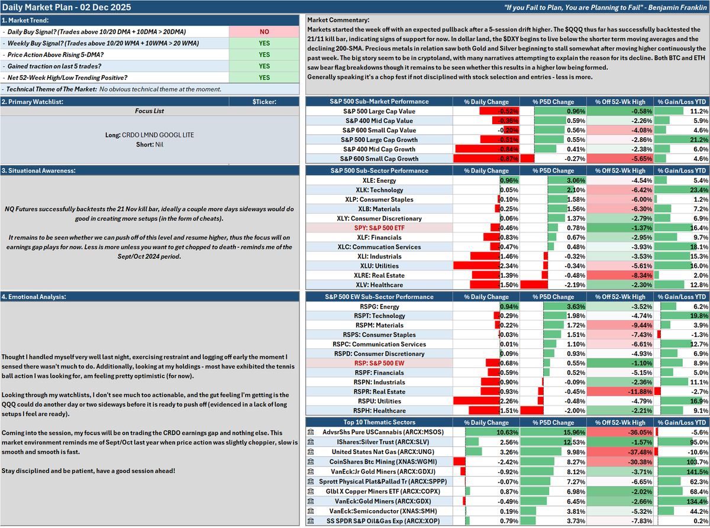The width and height of the screenshot is (710, 528).
Task: Click the stock icon beside AdvsrShs Pure USCannabis
Action: (311, 432)
